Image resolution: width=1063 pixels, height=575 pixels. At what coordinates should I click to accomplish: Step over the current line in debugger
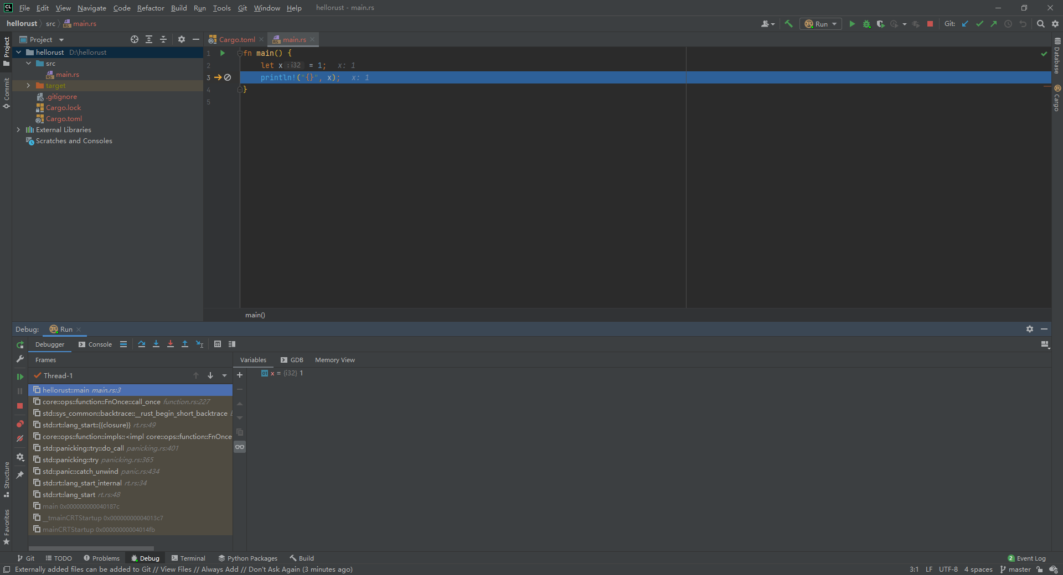coord(141,344)
